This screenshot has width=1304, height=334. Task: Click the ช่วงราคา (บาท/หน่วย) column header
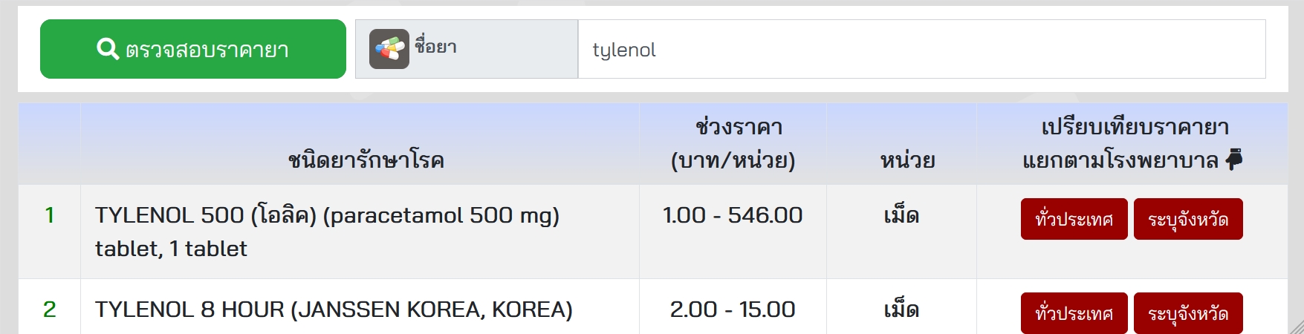pyautogui.click(x=733, y=143)
